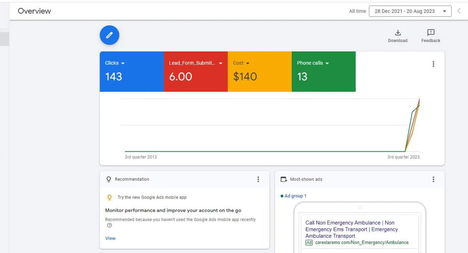Open the blue pencil edit icon
The height and width of the screenshot is (253, 468).
pyautogui.click(x=109, y=35)
